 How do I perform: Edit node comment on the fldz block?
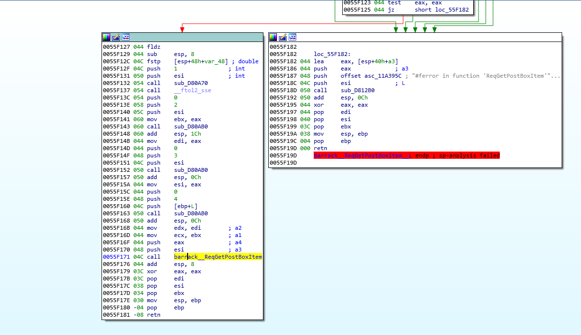116,37
